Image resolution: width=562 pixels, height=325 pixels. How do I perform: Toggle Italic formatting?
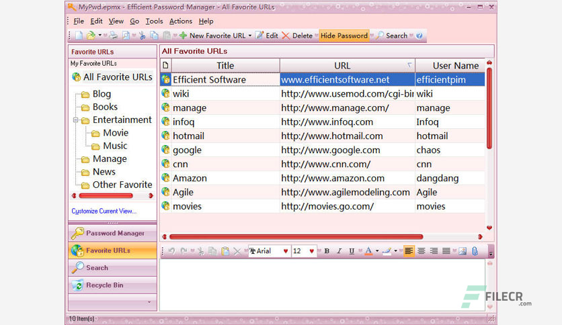pos(339,251)
